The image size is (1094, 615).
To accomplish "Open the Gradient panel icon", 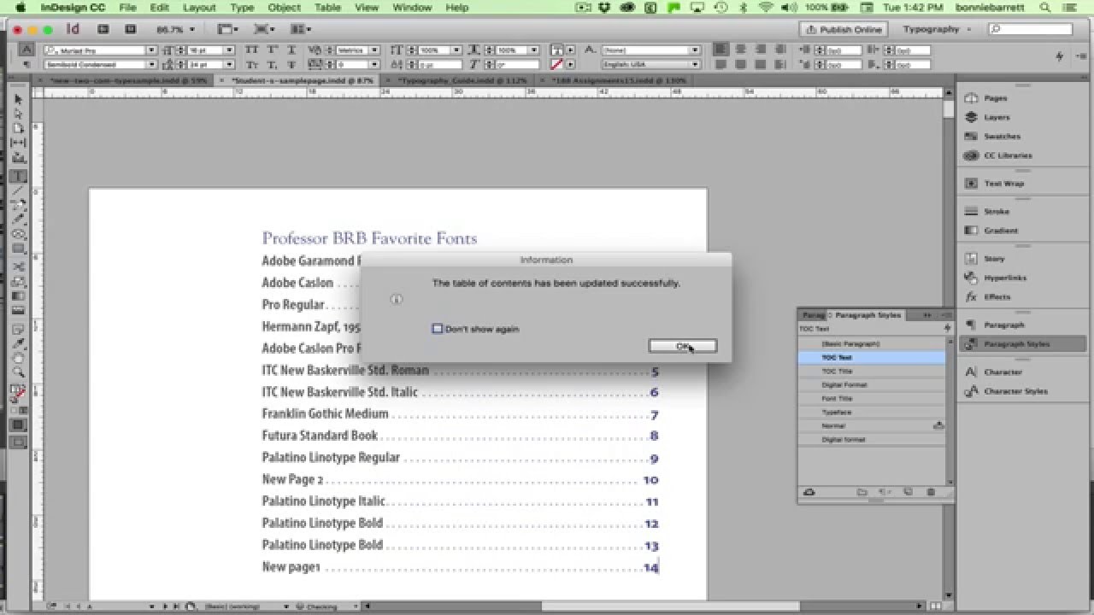I will coord(971,231).
